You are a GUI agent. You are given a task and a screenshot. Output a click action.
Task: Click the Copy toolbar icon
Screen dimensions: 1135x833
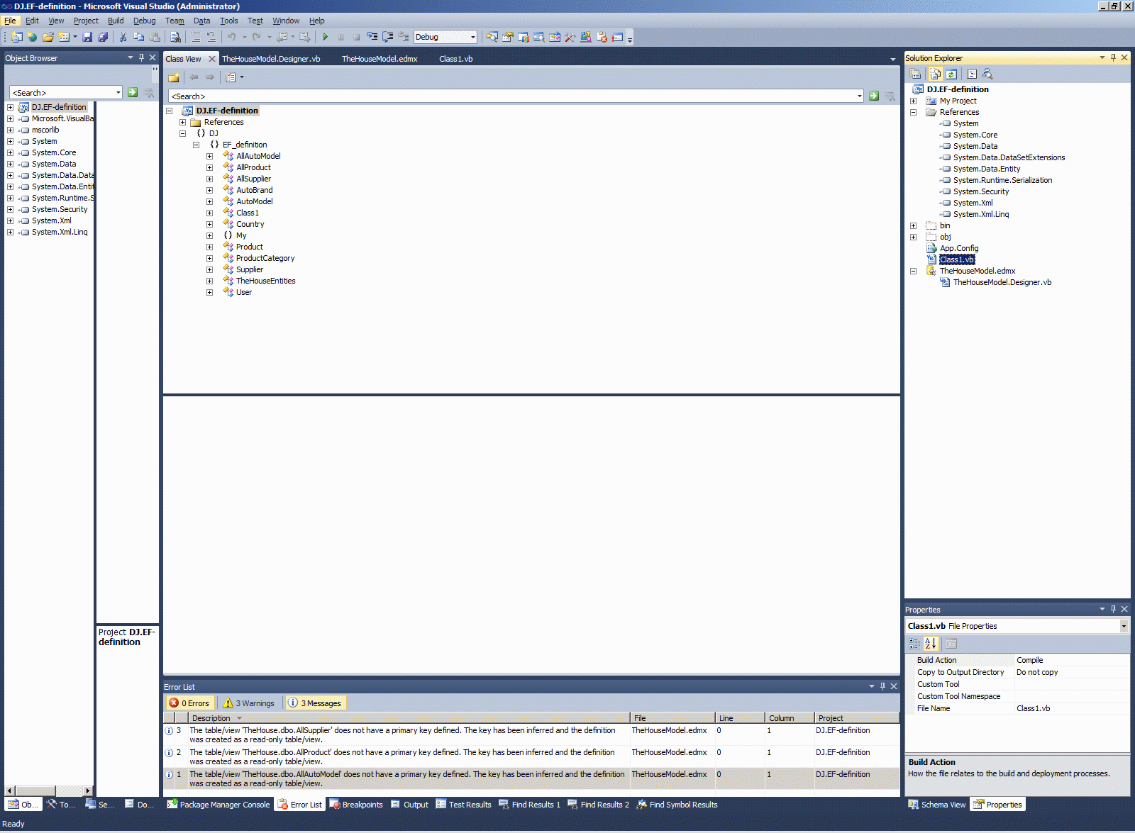[x=138, y=37]
